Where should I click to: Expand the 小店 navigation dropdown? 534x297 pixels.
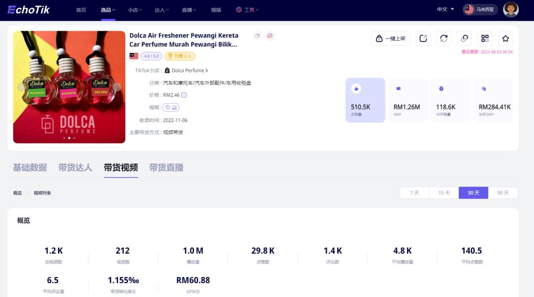point(135,10)
